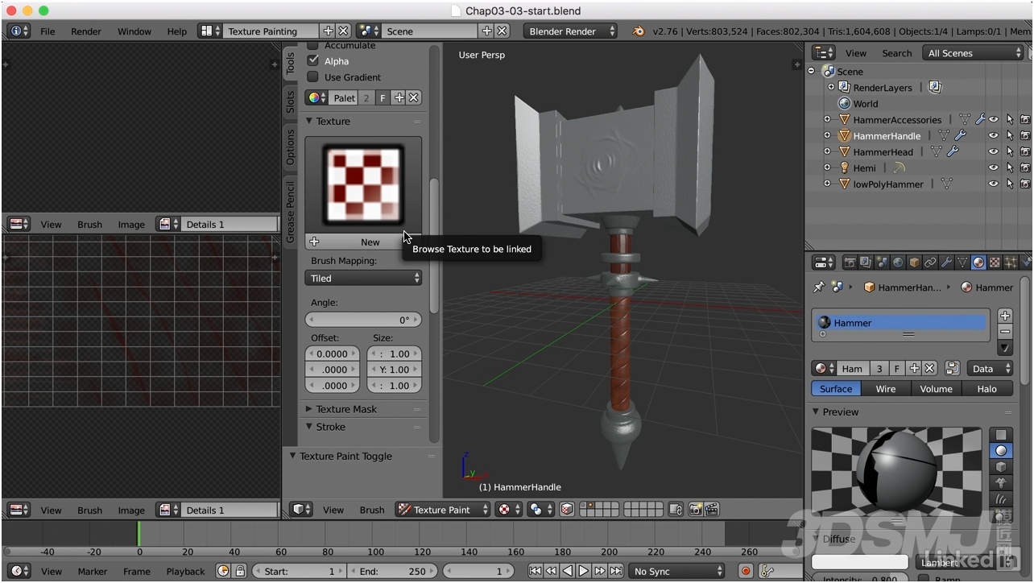Select the Volume material type
Image resolution: width=1034 pixels, height=583 pixels.
pos(936,388)
